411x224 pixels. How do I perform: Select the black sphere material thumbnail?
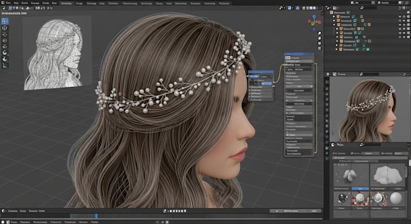click(341, 199)
